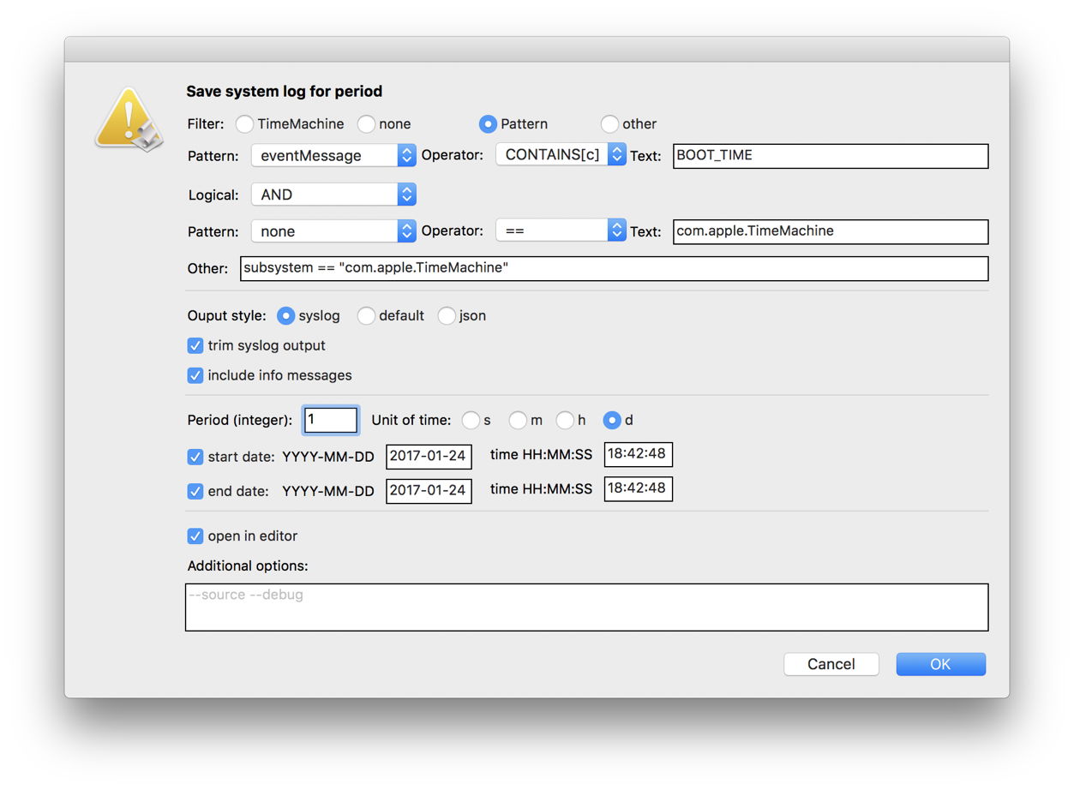Select the other filter option

(x=609, y=123)
